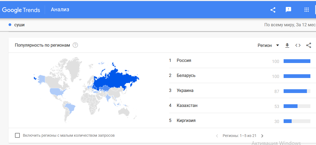Go to the previous page of regions
The height and width of the screenshot is (145, 316).
click(x=217, y=136)
